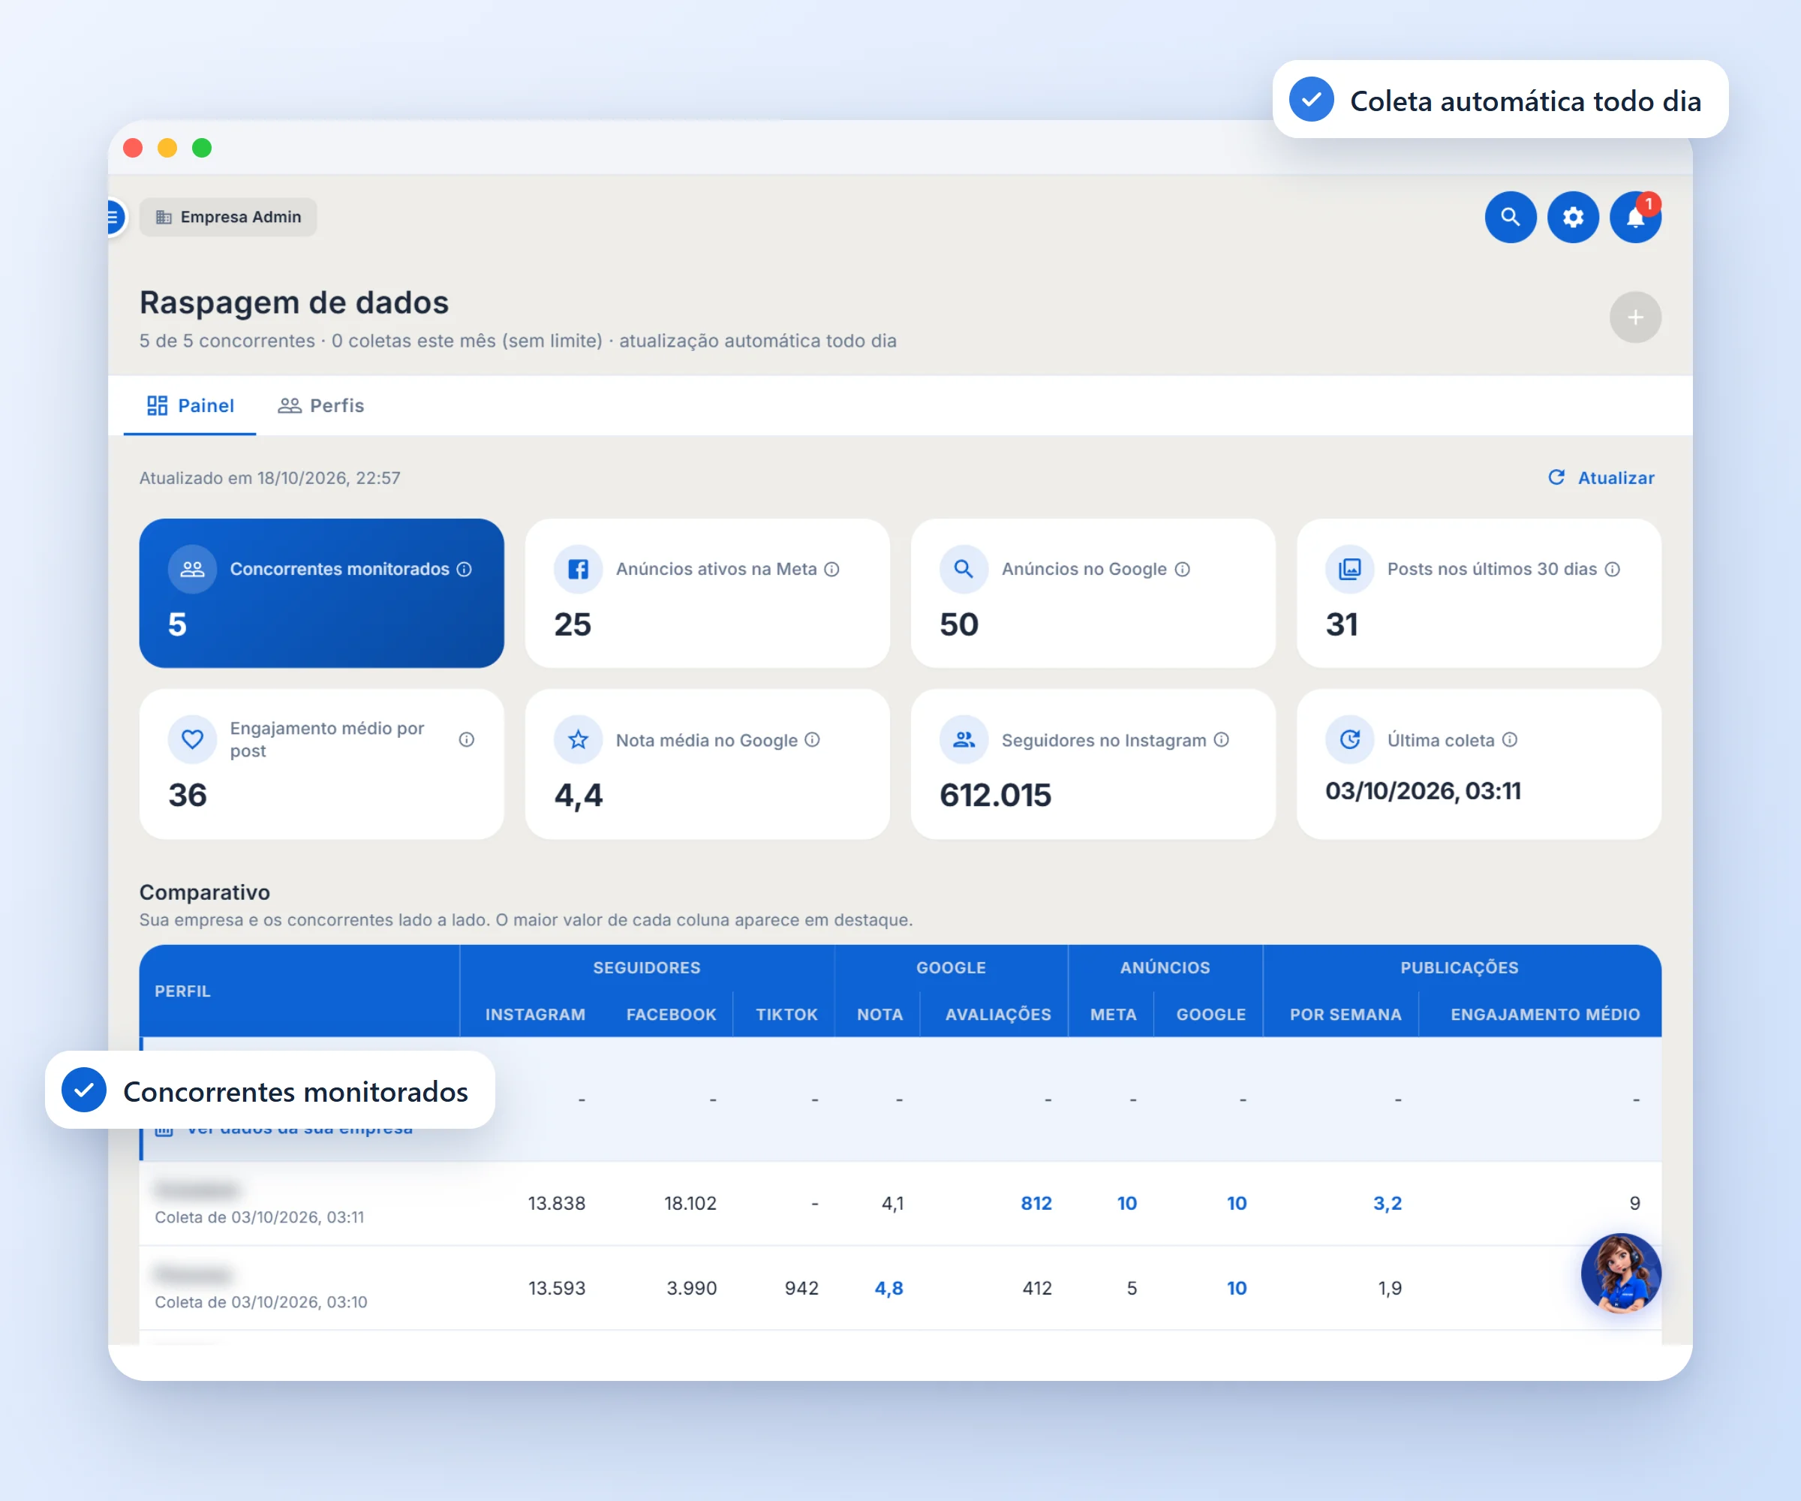The image size is (1801, 1501).
Task: Click the Atualizar refresh link
Action: pos(1601,478)
